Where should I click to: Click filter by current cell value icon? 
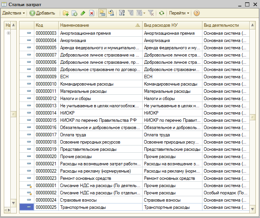point(131,13)
